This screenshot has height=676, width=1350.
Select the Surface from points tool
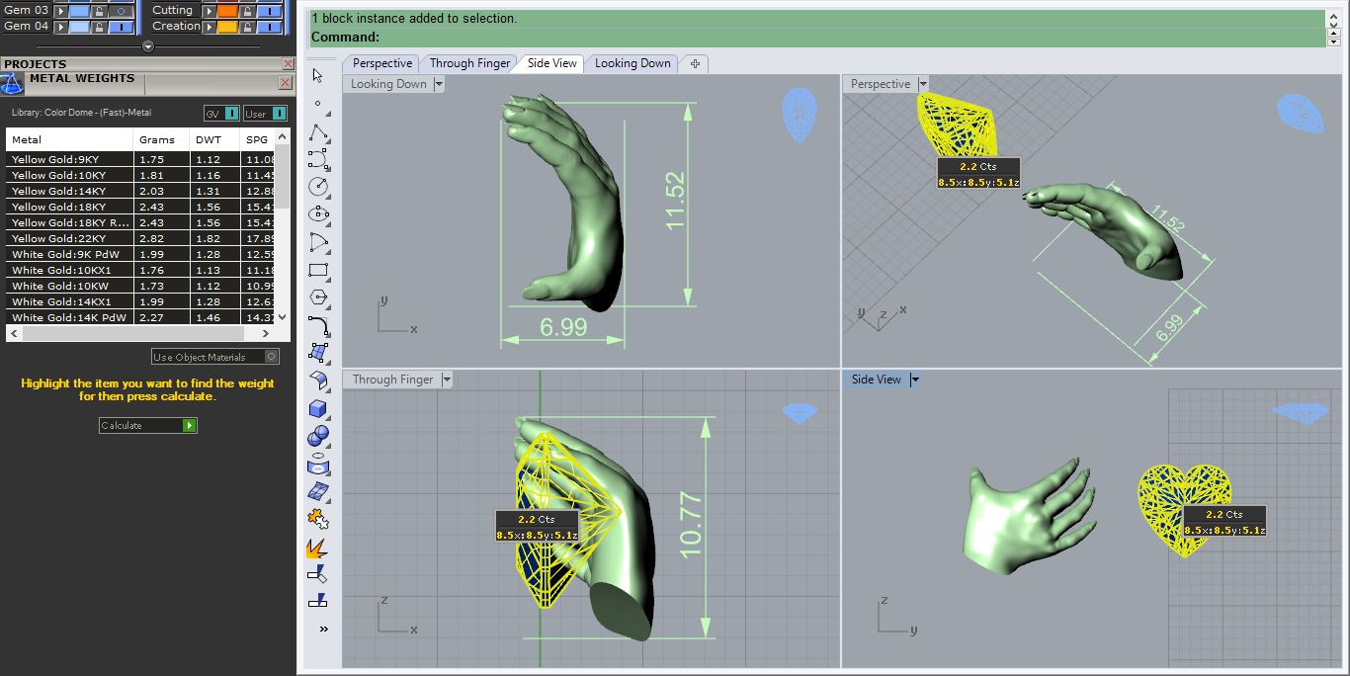tap(317, 353)
